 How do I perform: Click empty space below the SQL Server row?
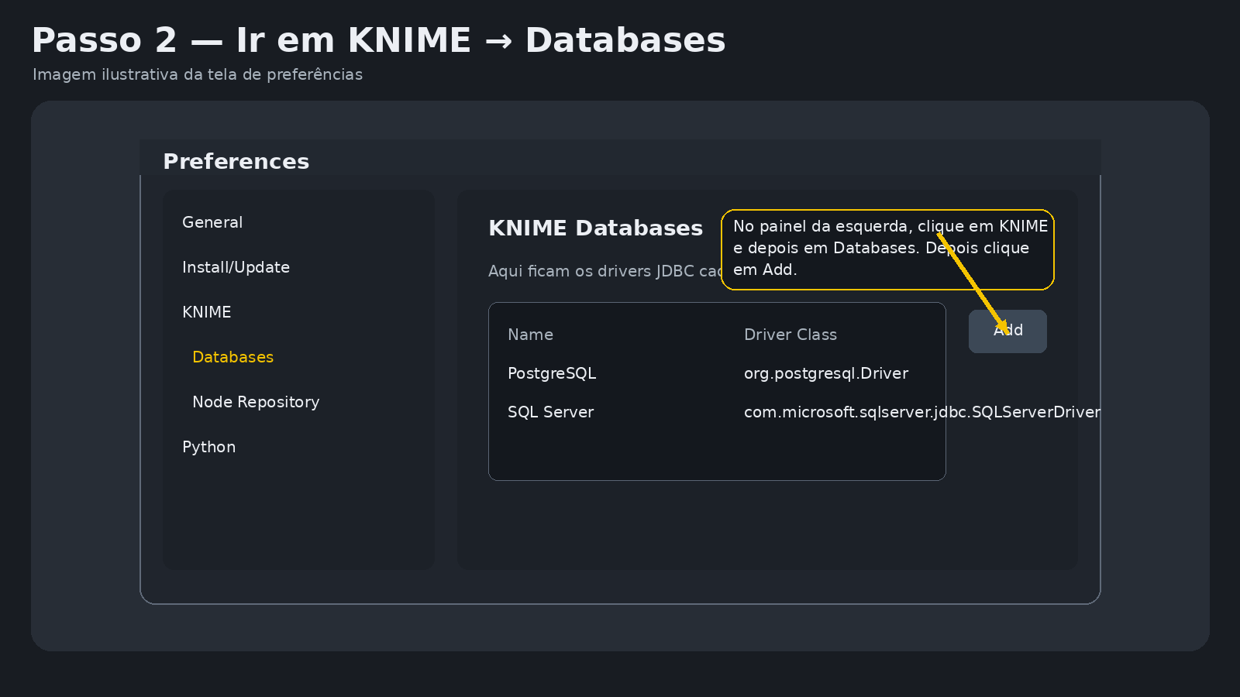tap(716, 453)
